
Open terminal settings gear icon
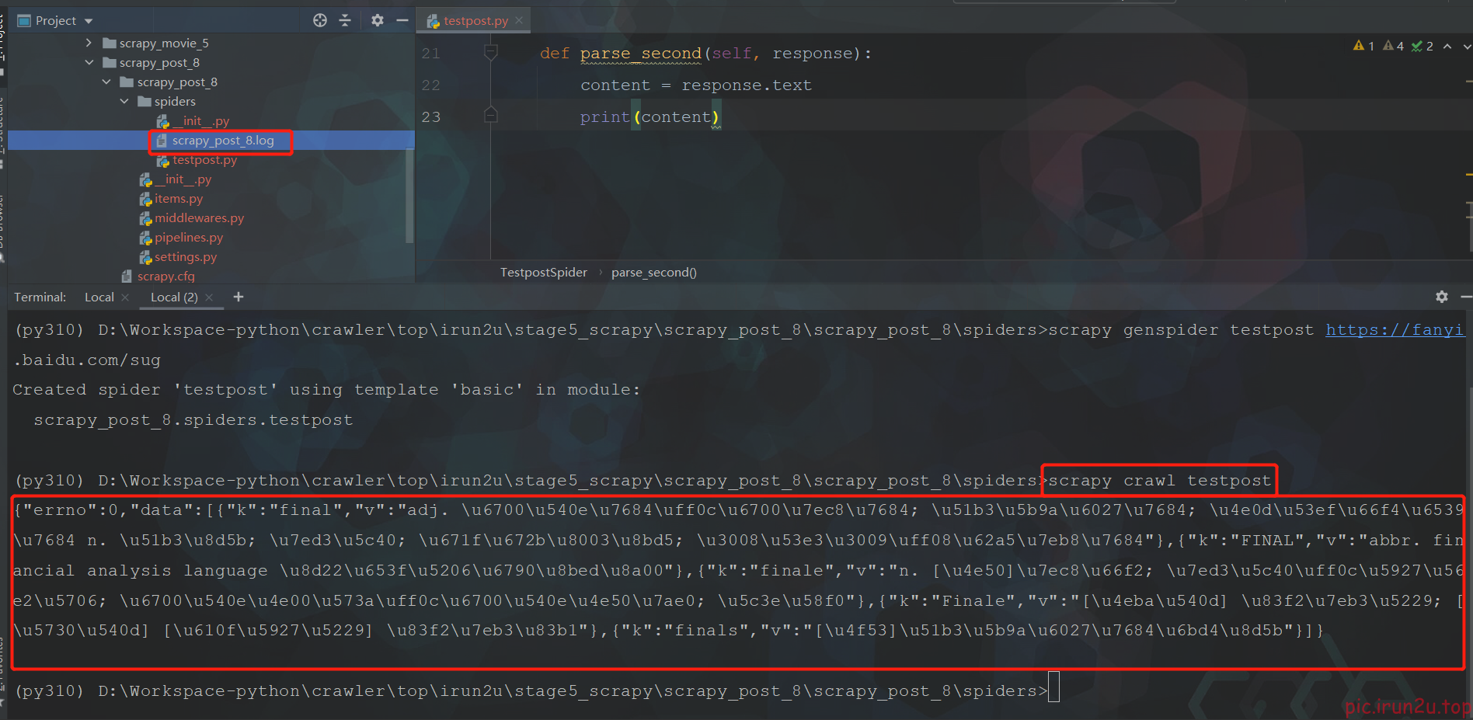tap(1441, 297)
